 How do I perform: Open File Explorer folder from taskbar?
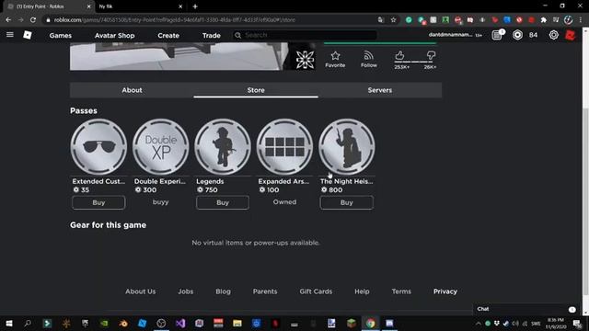pyautogui.click(x=237, y=323)
